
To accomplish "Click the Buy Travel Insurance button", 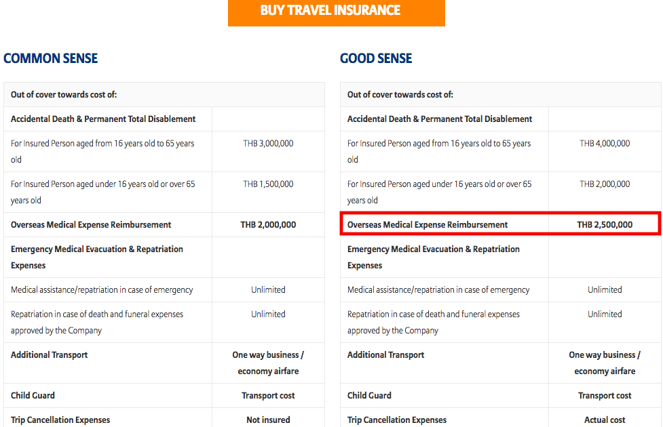I will coord(336,13).
